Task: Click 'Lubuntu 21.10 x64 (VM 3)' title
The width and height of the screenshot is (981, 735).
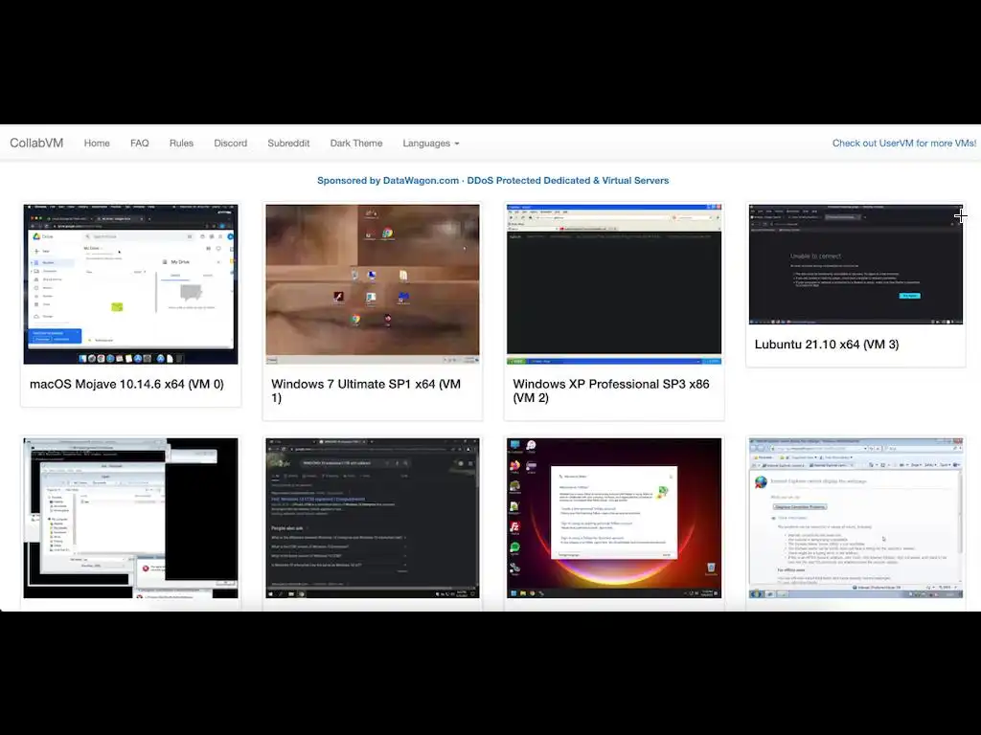Action: (x=827, y=345)
